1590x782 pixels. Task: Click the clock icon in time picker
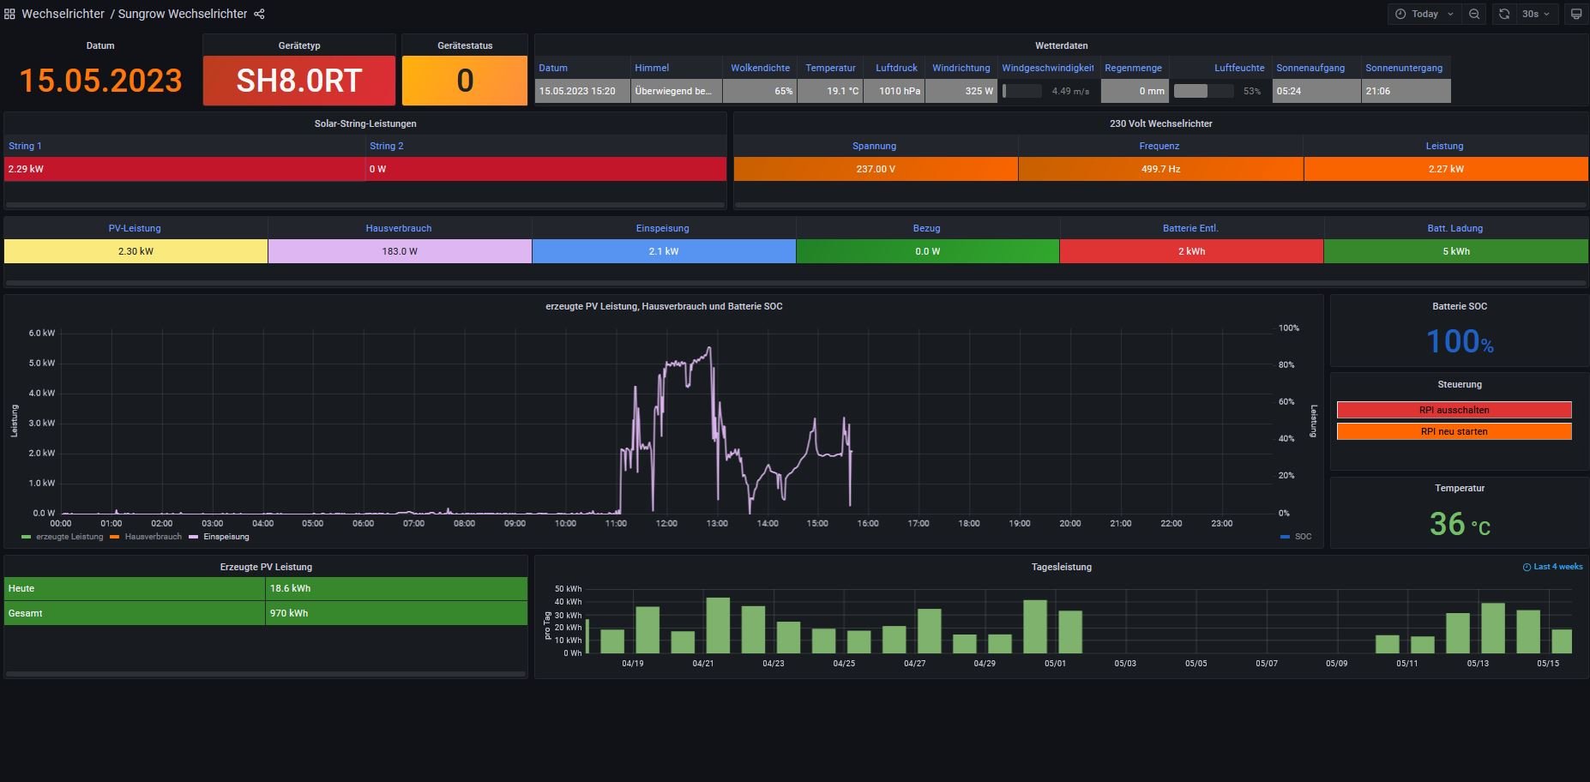click(x=1400, y=14)
